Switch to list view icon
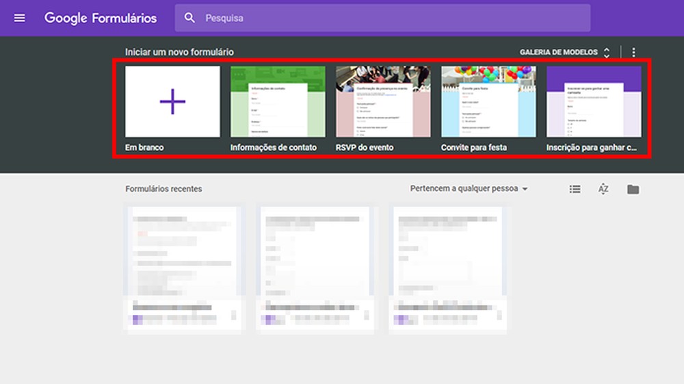The image size is (684, 384). [575, 189]
